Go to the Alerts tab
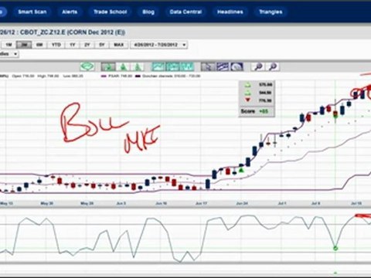Screen dimensions: 371x278 (70, 12)
